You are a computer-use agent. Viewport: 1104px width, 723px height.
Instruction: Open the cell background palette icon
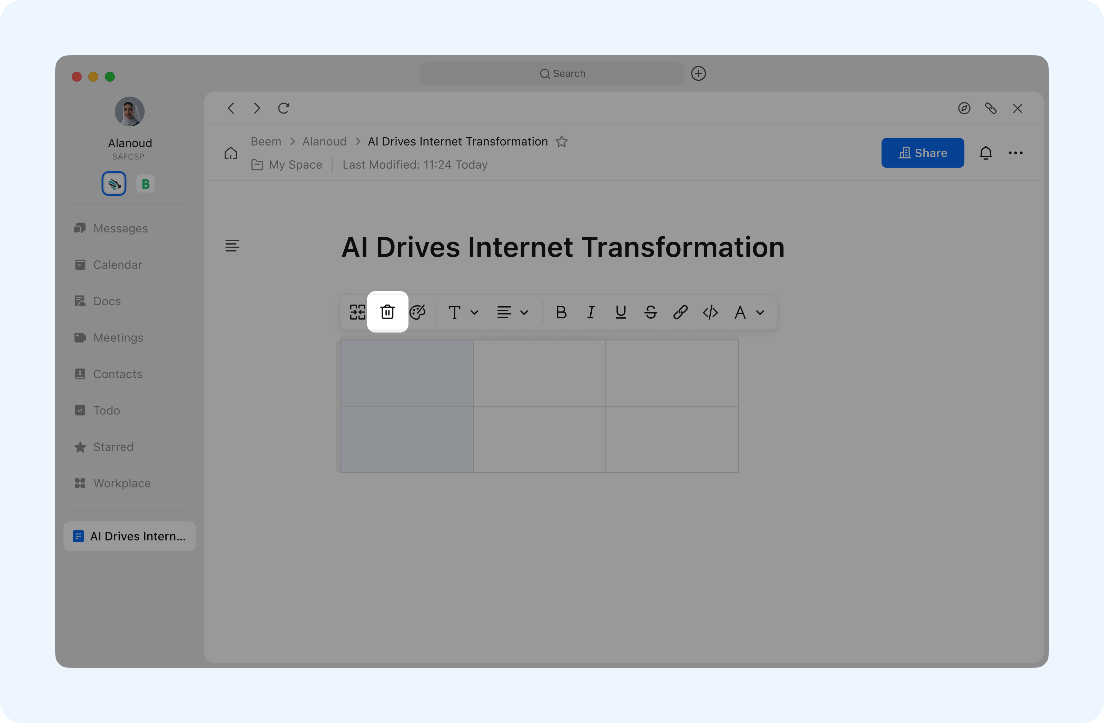click(x=417, y=312)
